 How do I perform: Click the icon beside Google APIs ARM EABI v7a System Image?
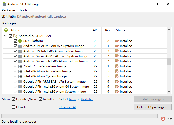coord(20,82)
